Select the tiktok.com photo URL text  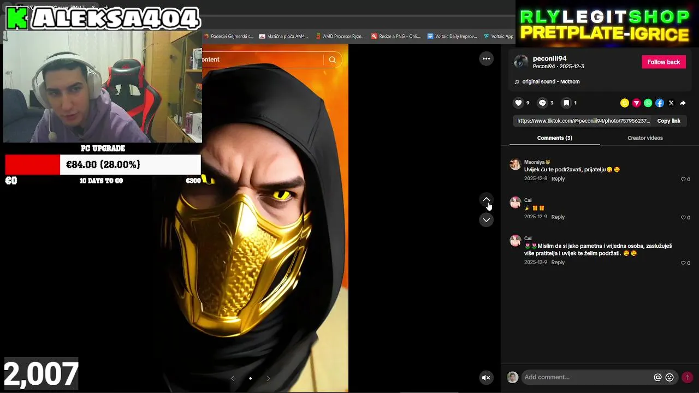(x=583, y=121)
